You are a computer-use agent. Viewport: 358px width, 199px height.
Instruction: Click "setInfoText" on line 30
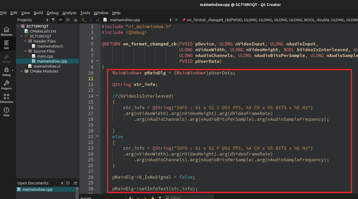point(154,189)
